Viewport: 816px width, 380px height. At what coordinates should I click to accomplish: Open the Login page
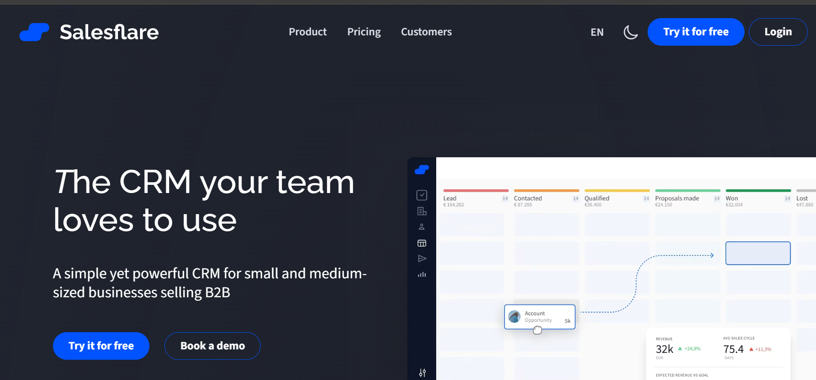[x=778, y=32]
